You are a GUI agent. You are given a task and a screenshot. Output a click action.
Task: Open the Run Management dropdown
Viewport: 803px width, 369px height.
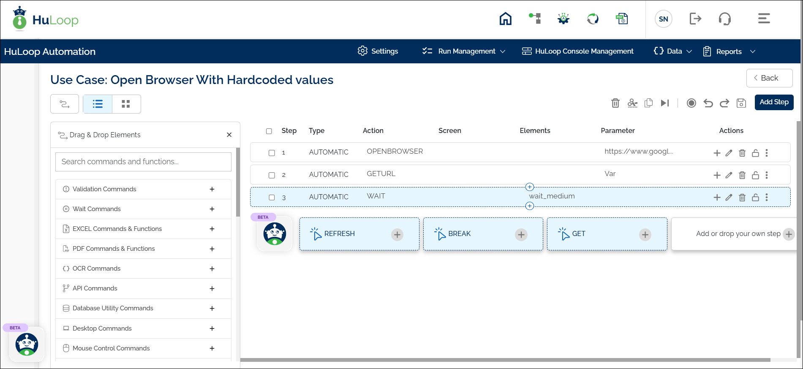click(x=464, y=51)
